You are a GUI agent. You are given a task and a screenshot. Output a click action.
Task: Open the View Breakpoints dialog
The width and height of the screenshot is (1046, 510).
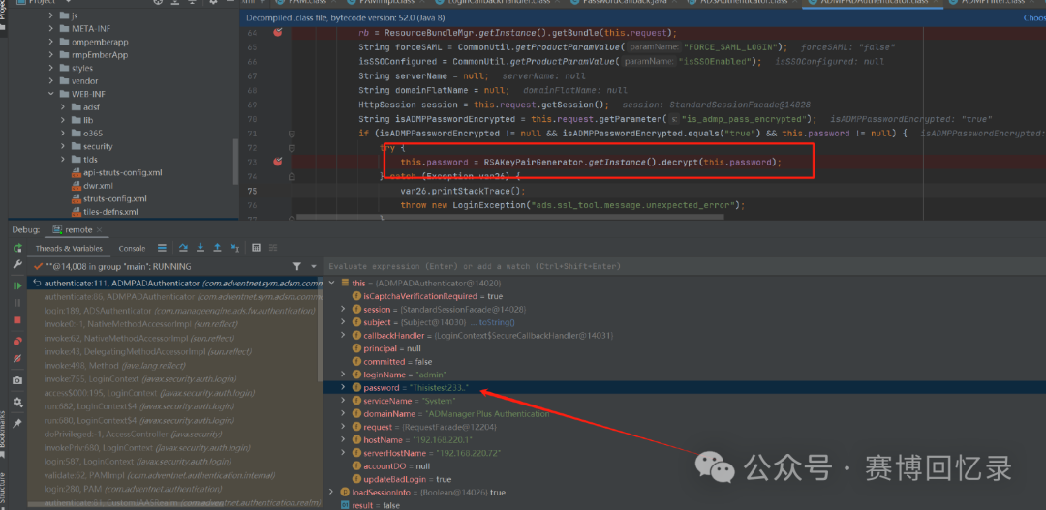[17, 342]
